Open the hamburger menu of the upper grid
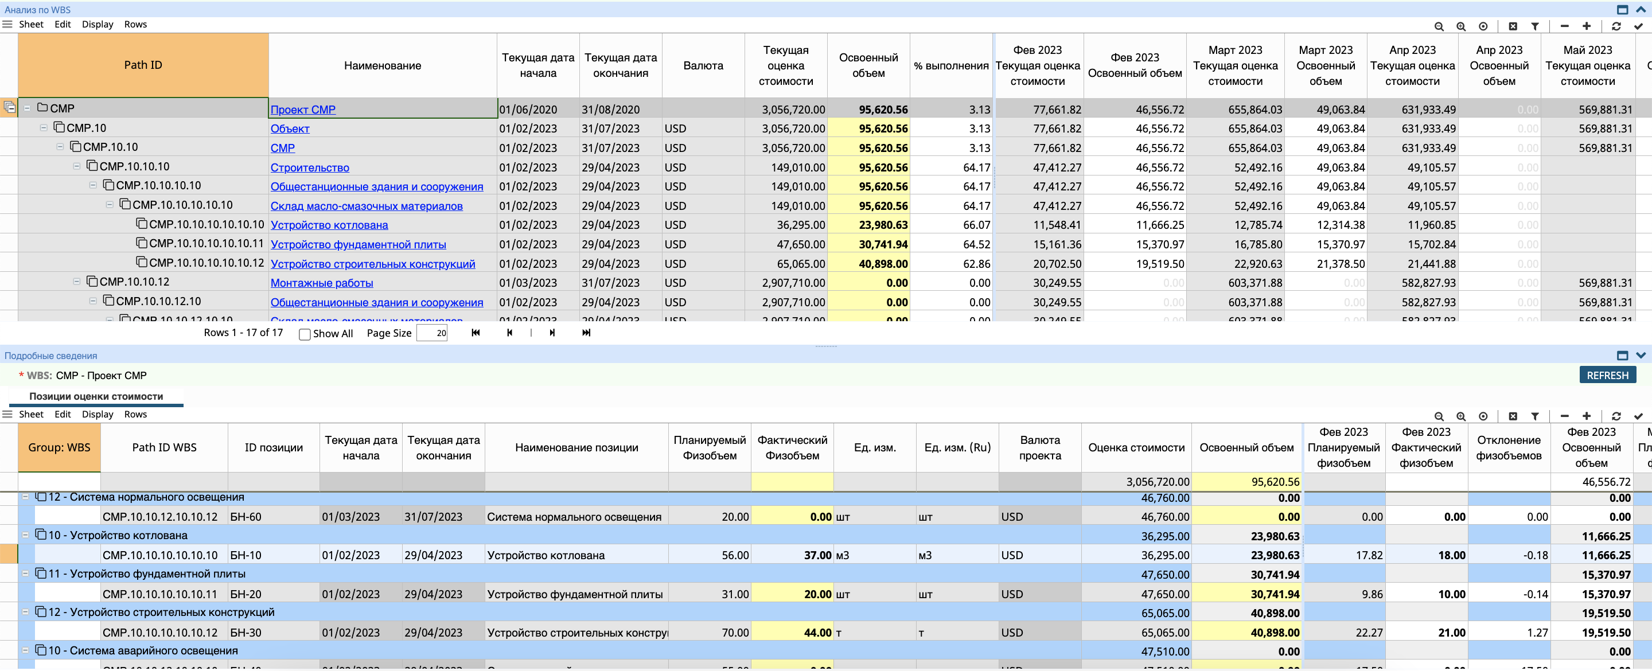This screenshot has width=1652, height=671. click(x=7, y=25)
